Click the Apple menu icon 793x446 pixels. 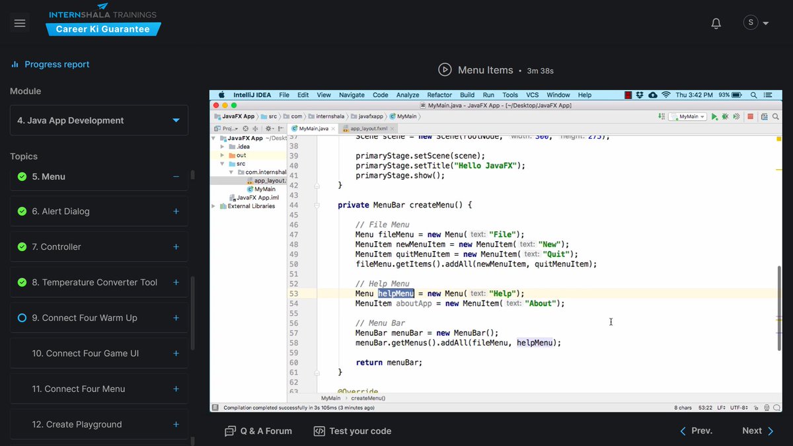tap(221, 95)
